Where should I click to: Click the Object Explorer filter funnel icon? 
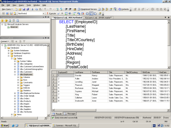[x=24, y=41]
